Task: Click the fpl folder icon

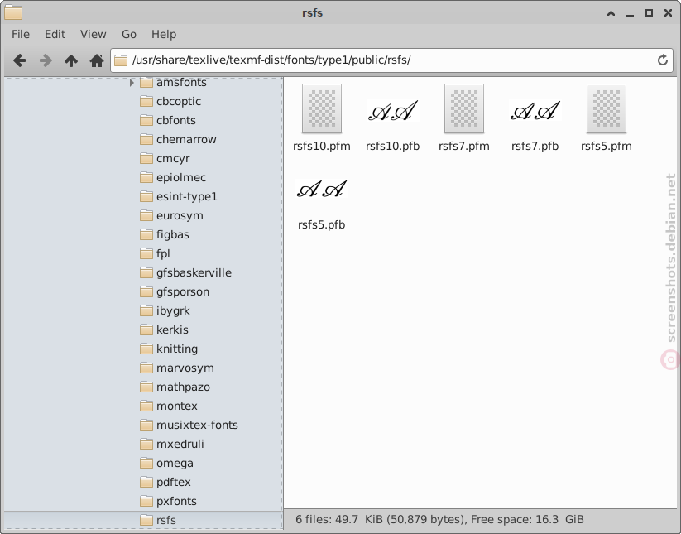Action: 146,253
